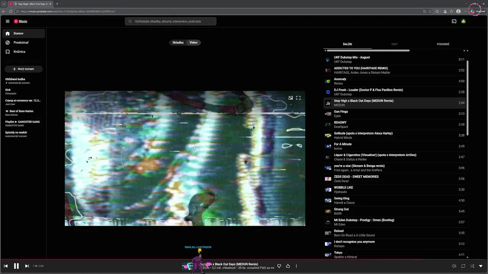Viewport: 488px width, 274px height.
Task: Open the browser tab list dropdown
Action: click(3, 4)
